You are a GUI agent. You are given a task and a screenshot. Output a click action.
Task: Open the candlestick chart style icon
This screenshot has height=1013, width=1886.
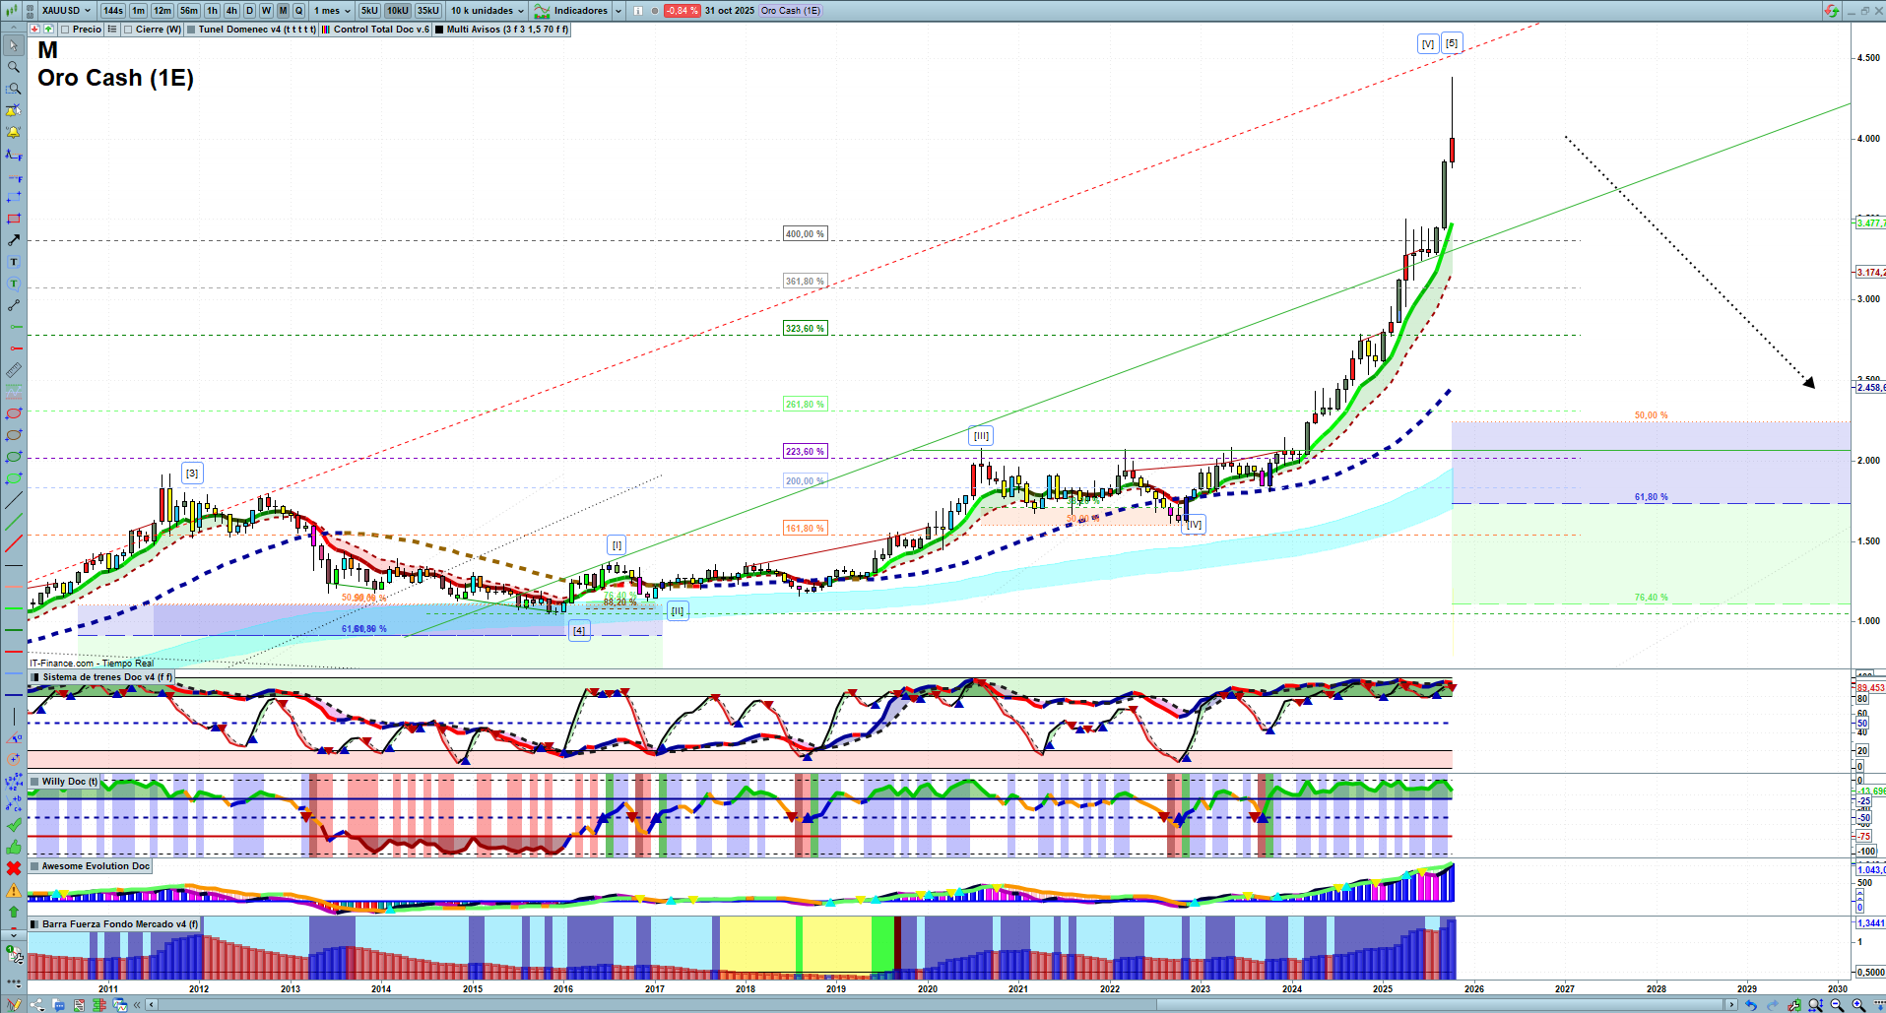coord(13,11)
